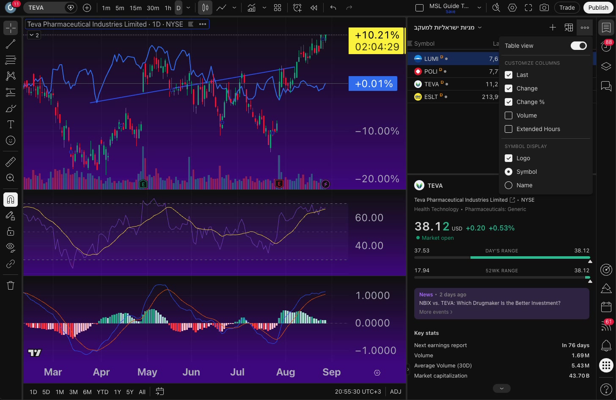Remove objects with the trash icon
Image resolution: width=616 pixels, height=400 pixels.
tap(11, 285)
